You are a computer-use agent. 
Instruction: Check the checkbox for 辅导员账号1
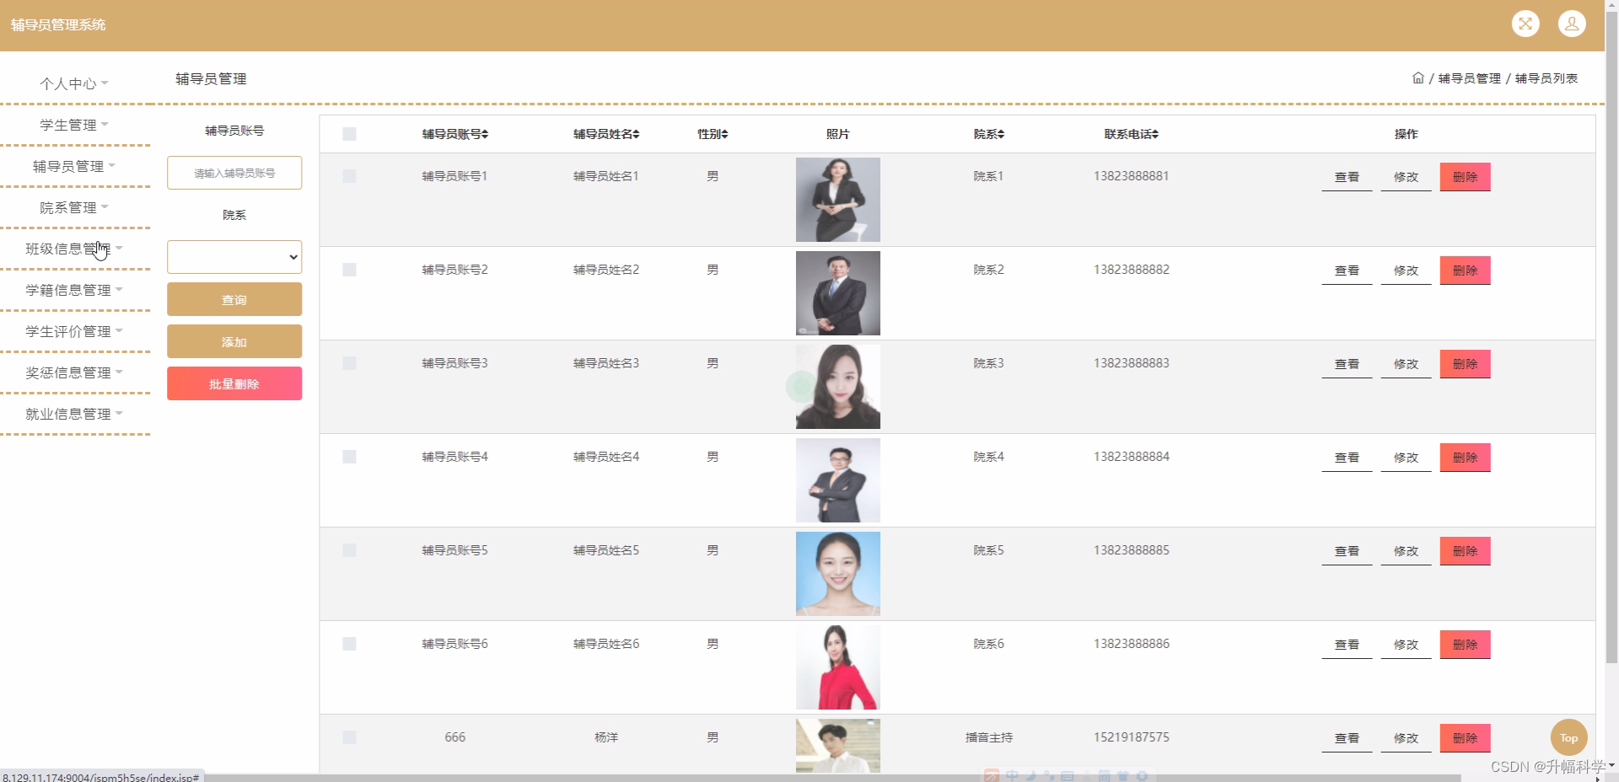coord(349,176)
